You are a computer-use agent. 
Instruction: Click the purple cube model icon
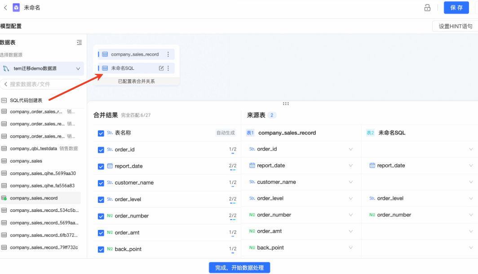(x=16, y=8)
